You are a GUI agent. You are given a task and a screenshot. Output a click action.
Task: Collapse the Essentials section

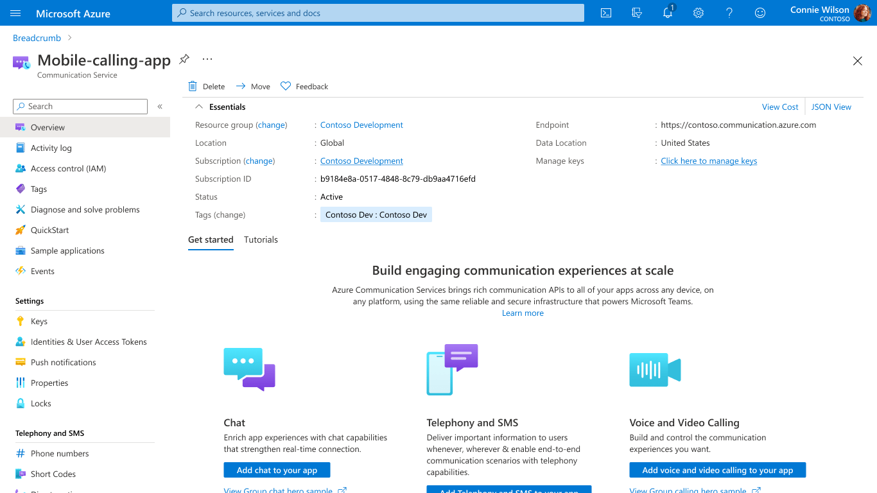199,107
